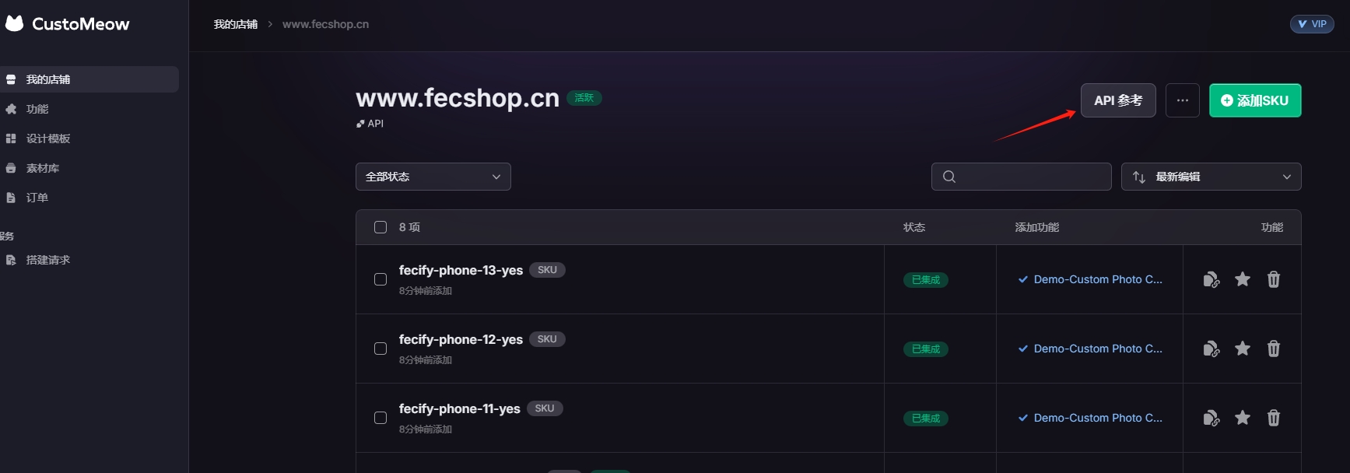Click the copy icon for fecify-phone-12-yes
1350x473 pixels.
(1211, 349)
